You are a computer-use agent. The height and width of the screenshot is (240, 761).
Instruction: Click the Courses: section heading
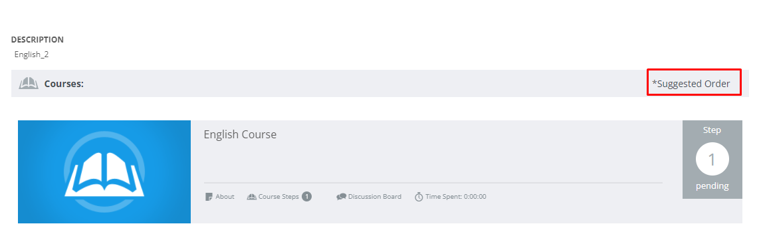point(64,84)
